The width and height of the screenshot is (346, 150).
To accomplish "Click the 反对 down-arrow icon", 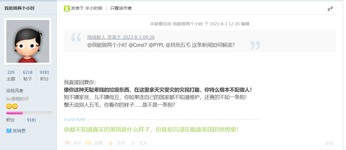I will (133, 143).
